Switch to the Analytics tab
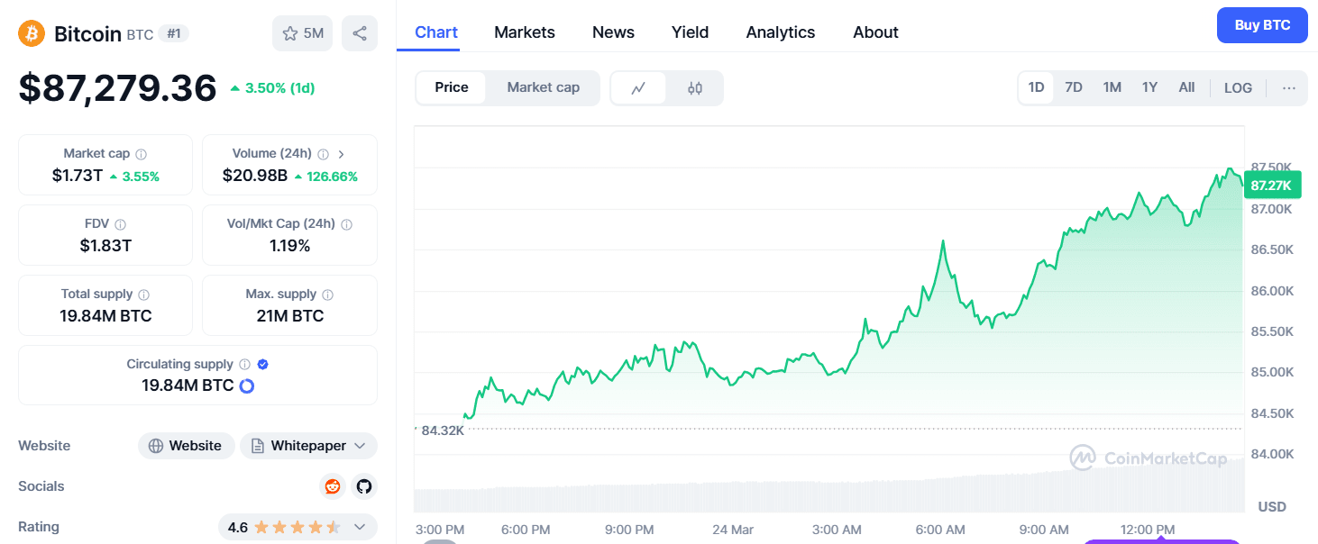Viewport: 1318px width, 544px height. (780, 32)
